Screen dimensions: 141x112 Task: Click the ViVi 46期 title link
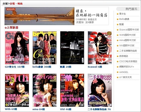[66, 109]
